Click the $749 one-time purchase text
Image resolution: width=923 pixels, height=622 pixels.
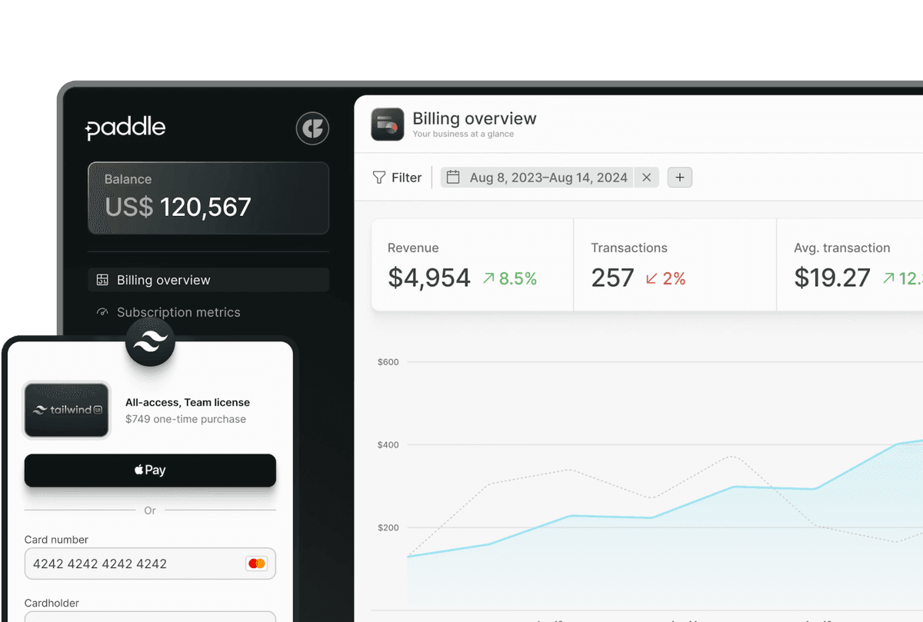pos(185,419)
